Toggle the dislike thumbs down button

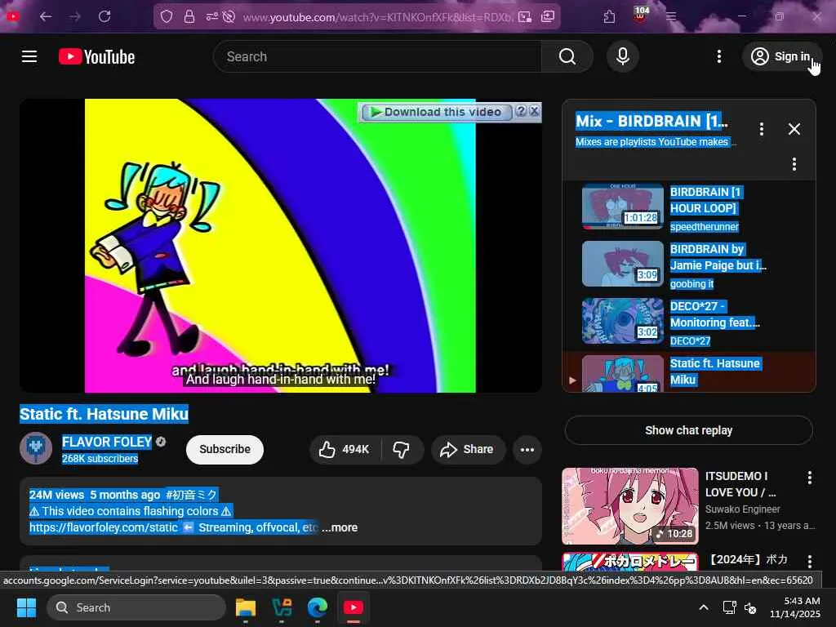tap(402, 450)
